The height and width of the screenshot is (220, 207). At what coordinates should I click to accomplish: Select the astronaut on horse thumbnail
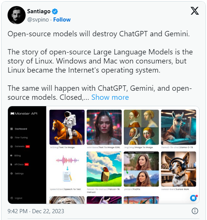(67, 127)
